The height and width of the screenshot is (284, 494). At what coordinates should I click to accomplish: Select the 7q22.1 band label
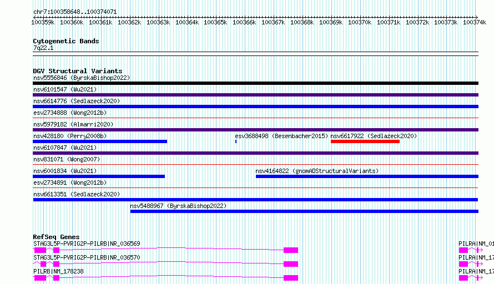43,48
